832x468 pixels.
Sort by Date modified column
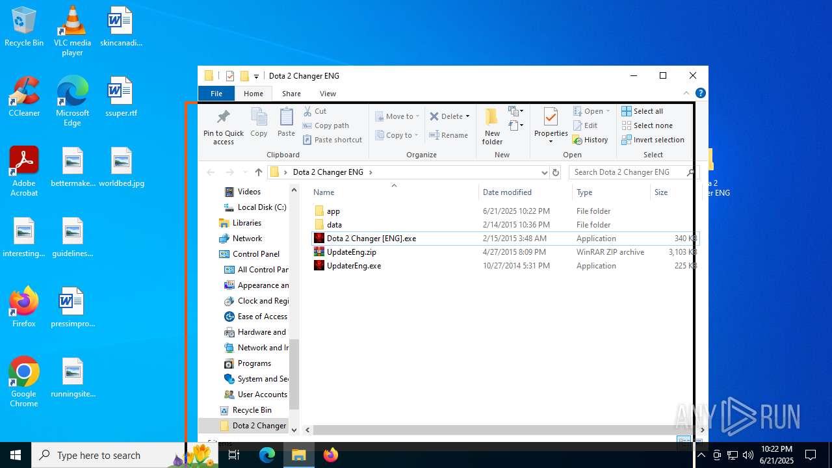525,192
